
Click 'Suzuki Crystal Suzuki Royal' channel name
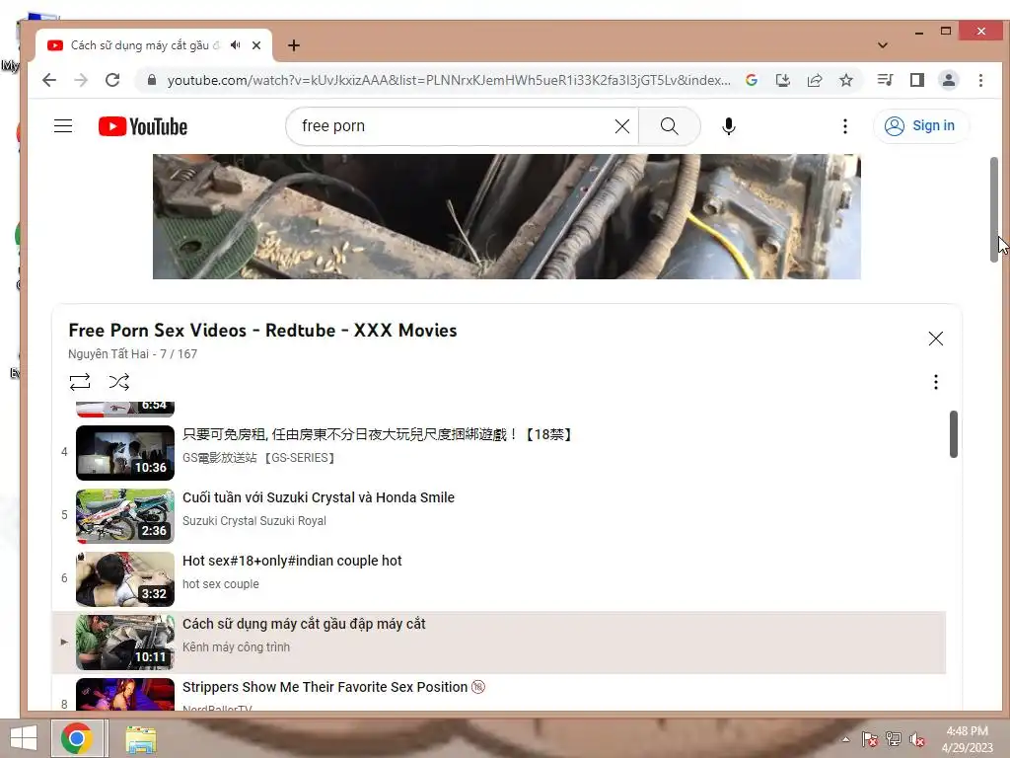point(254,521)
